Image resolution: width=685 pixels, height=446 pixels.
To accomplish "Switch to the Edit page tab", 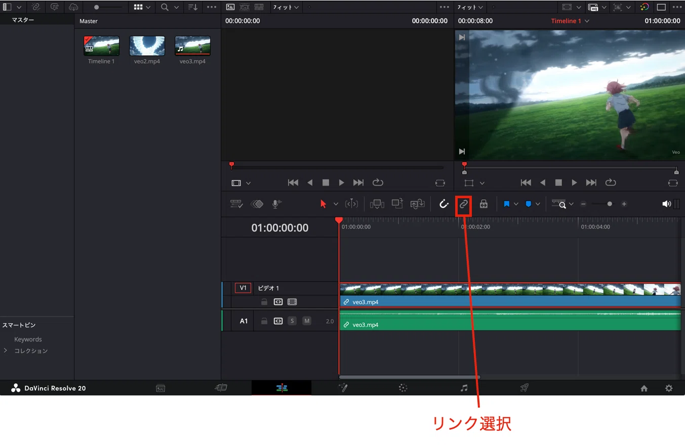I will 282,388.
